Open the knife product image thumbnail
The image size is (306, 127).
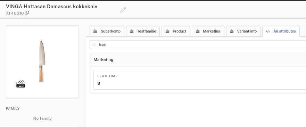pos(42,62)
